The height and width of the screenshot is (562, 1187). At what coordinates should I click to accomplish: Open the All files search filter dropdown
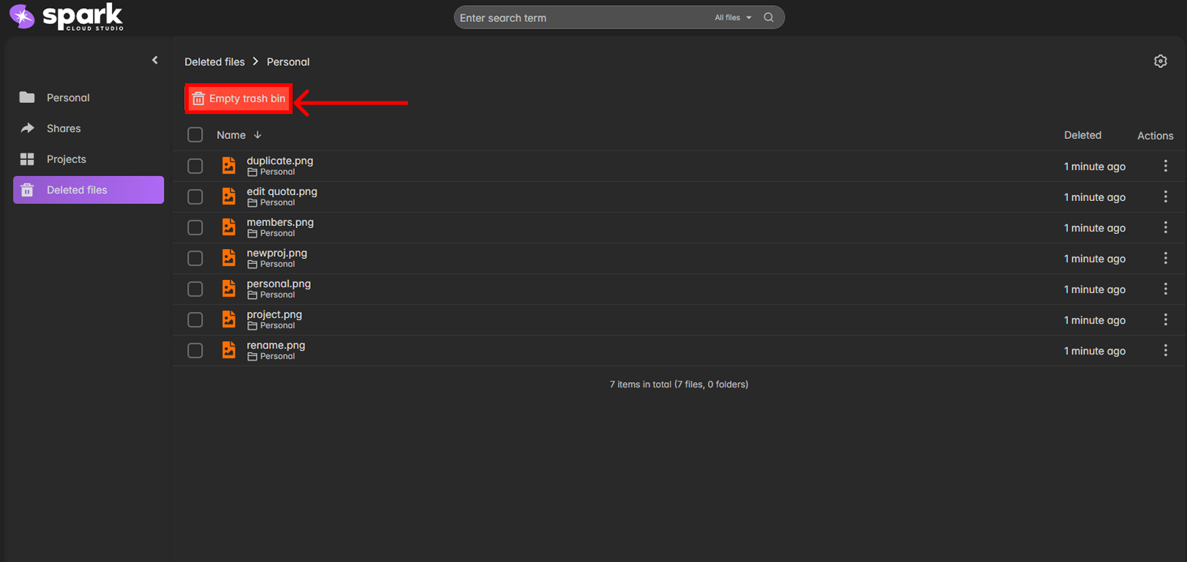click(x=733, y=18)
